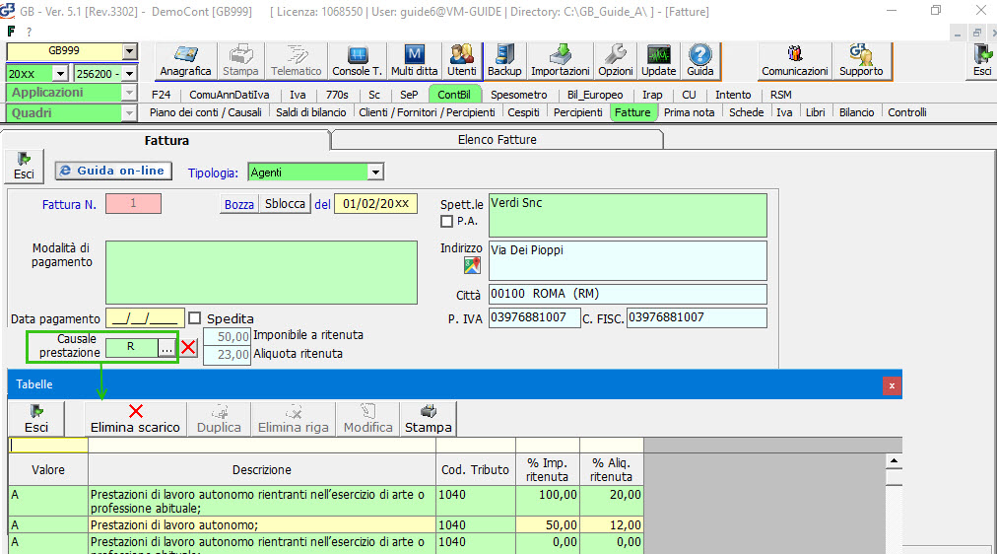Tick the Spedita checkbox
This screenshot has width=997, height=554.
tap(194, 318)
